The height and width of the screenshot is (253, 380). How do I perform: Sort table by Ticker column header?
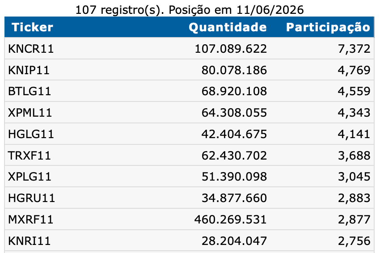(x=32, y=27)
